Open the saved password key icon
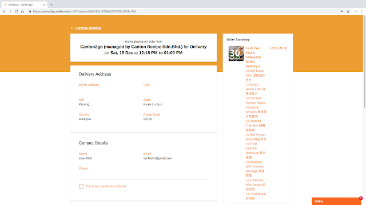366x205 pixels. click(342, 11)
